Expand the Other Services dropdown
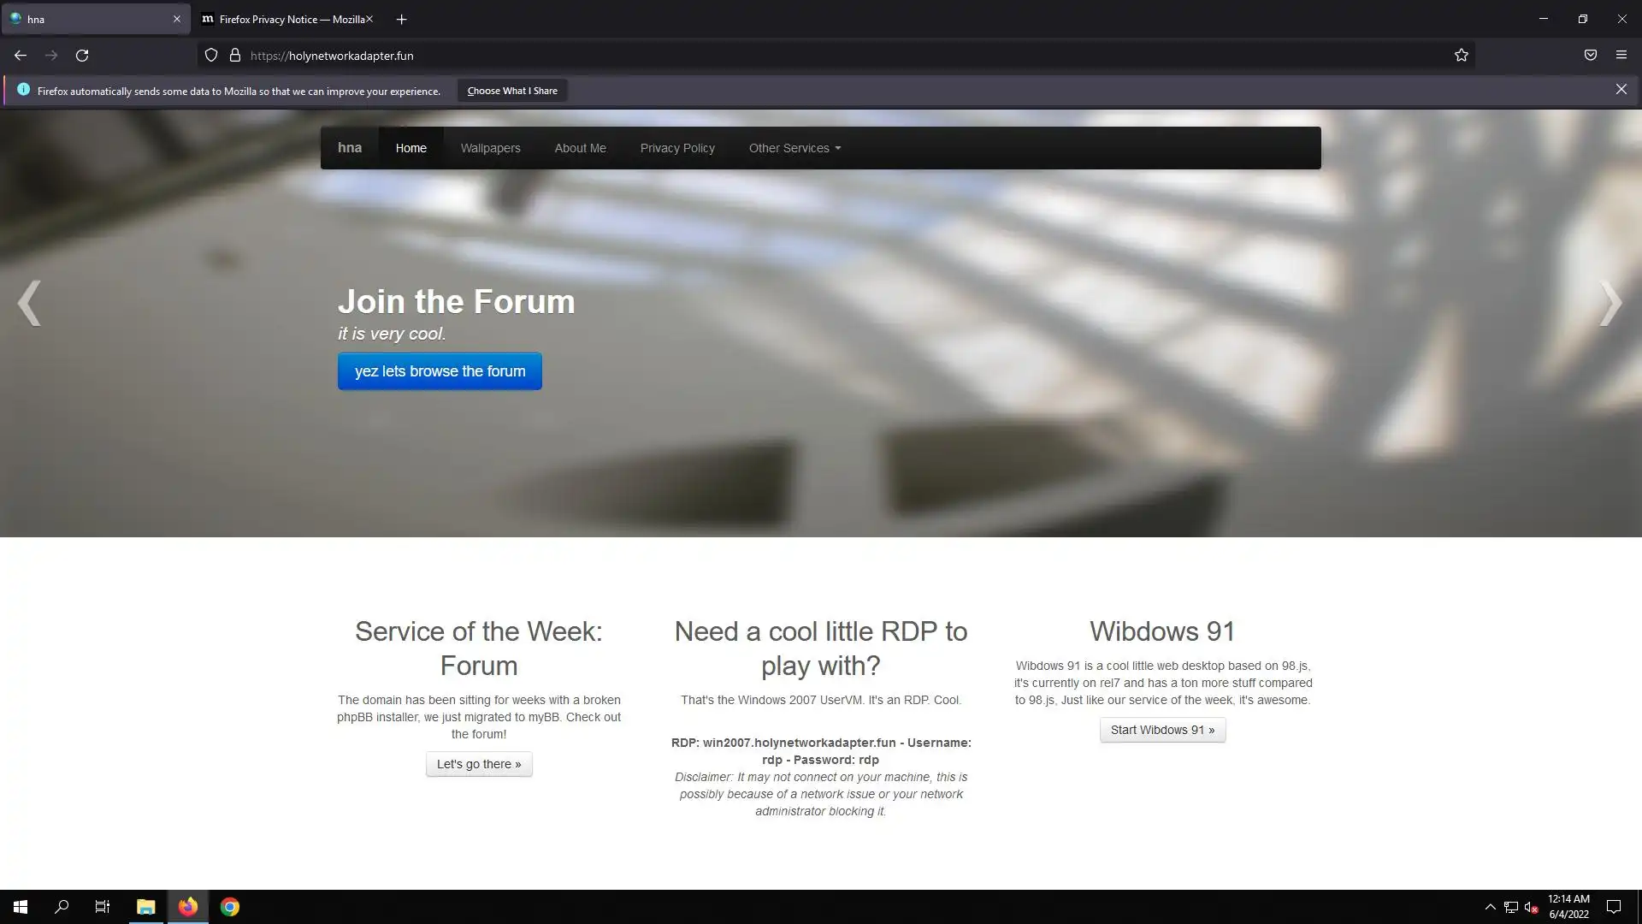Screen dimensions: 1642x924 [x=794, y=148]
